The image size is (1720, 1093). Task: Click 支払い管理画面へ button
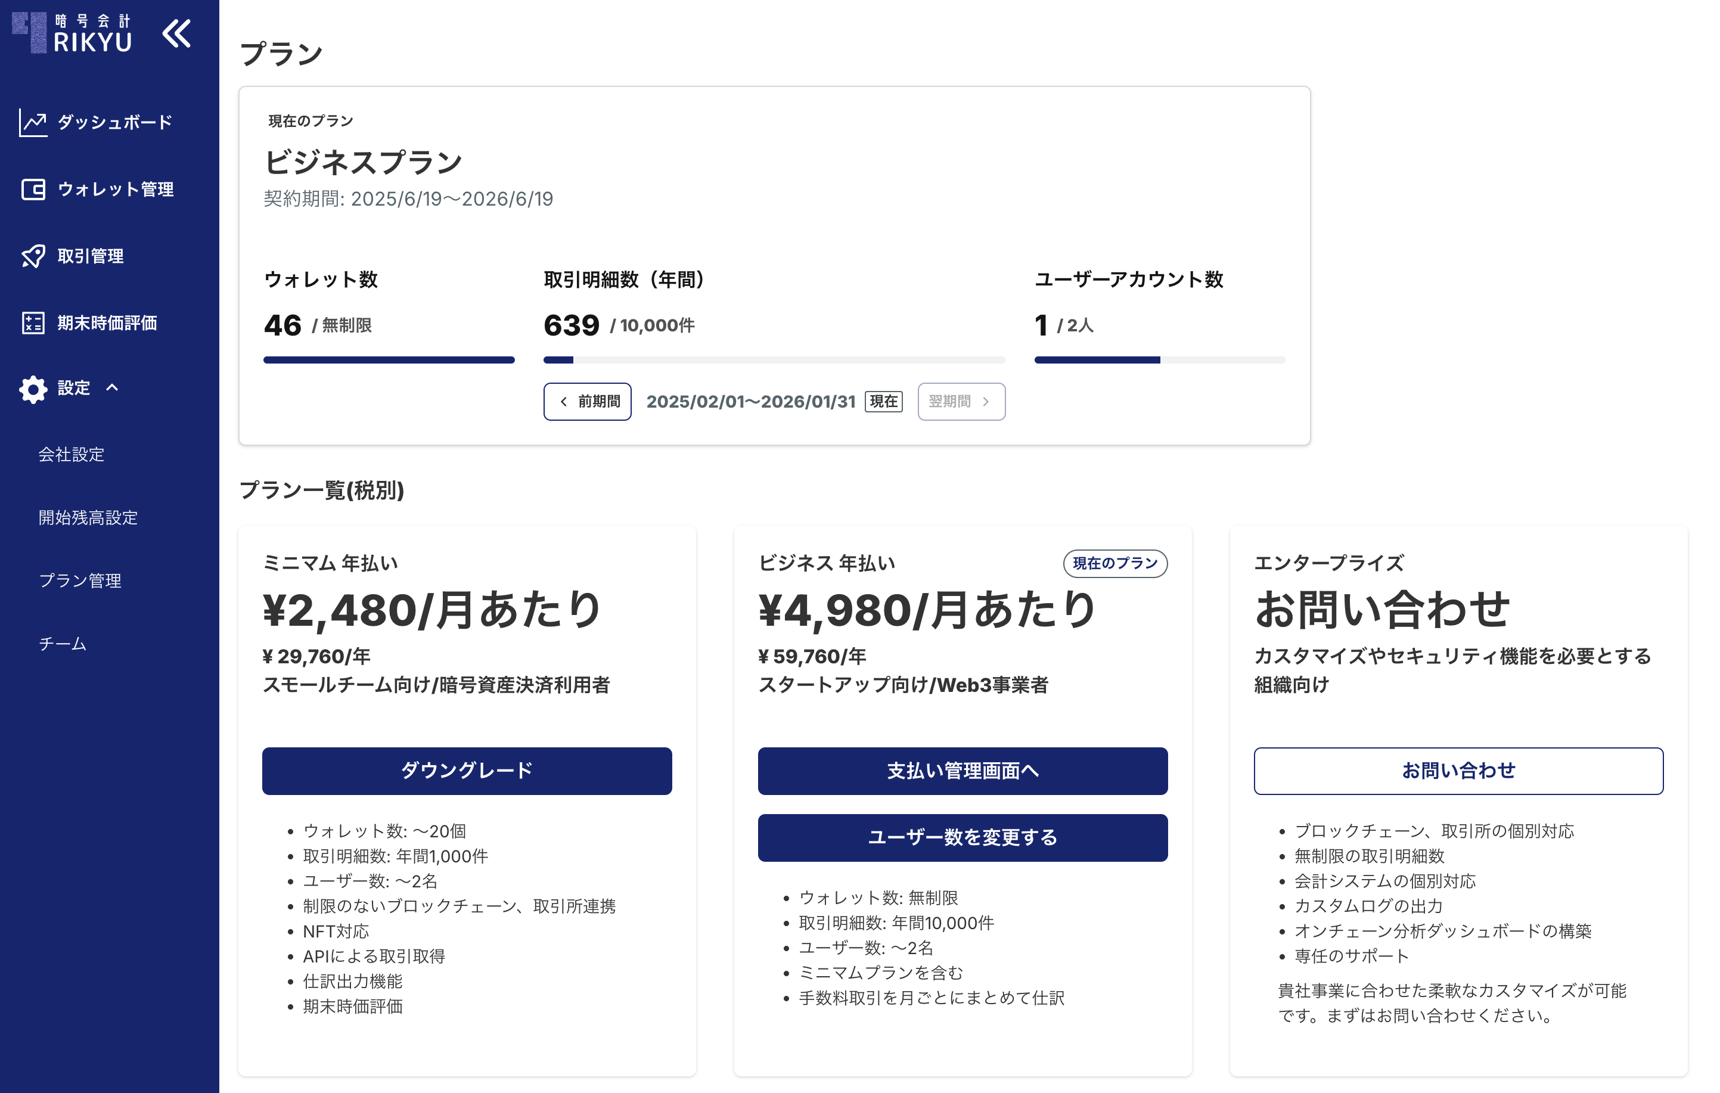(x=962, y=771)
